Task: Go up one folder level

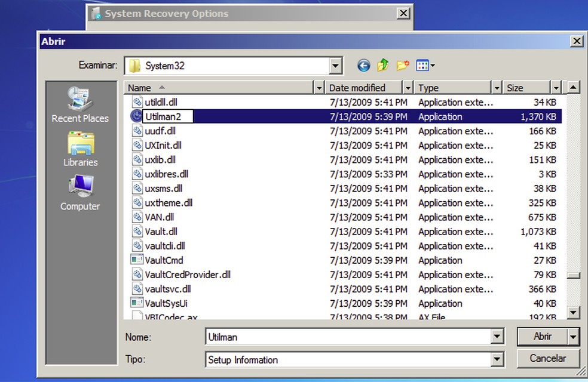Action: [383, 66]
